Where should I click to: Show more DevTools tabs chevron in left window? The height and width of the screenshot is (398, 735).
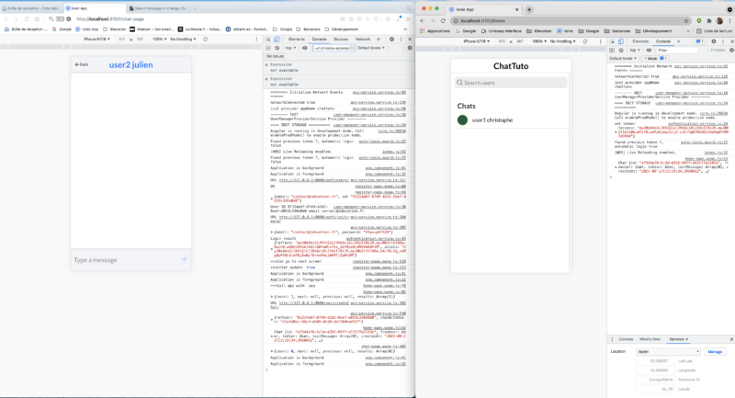(x=379, y=40)
